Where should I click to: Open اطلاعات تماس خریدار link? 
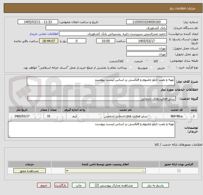tap(44, 34)
